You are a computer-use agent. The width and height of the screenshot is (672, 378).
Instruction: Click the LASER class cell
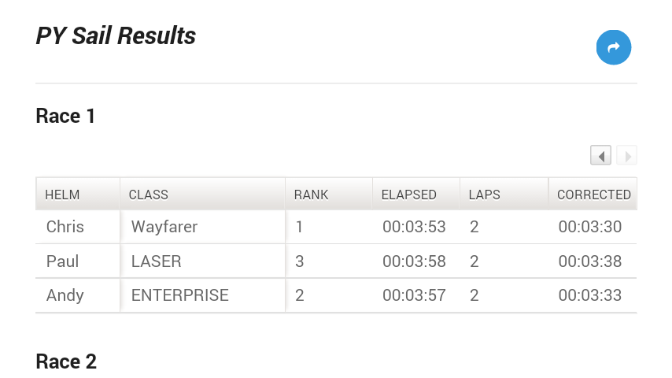click(x=157, y=261)
